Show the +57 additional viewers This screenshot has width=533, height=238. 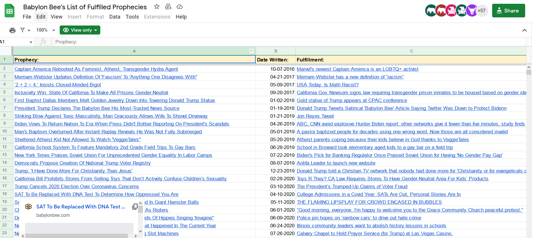point(482,11)
